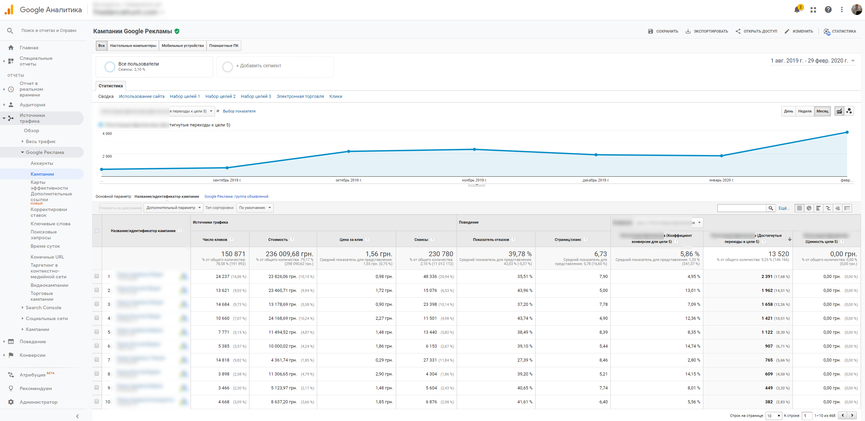Image resolution: width=865 pixels, height=421 pixels.
Task: Go to next page of table rows
Action: pos(852,415)
